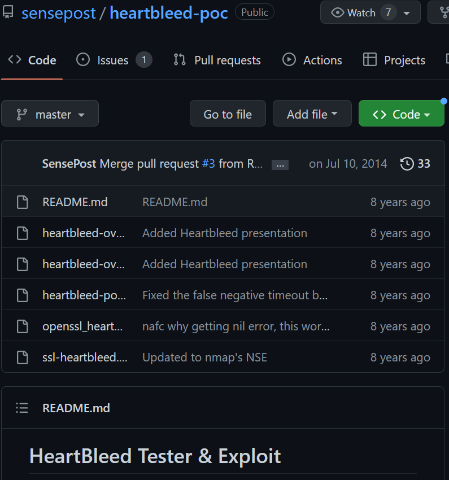Viewport: 449px width, 480px height.
Task: Open the Actions tab
Action: pos(312,60)
